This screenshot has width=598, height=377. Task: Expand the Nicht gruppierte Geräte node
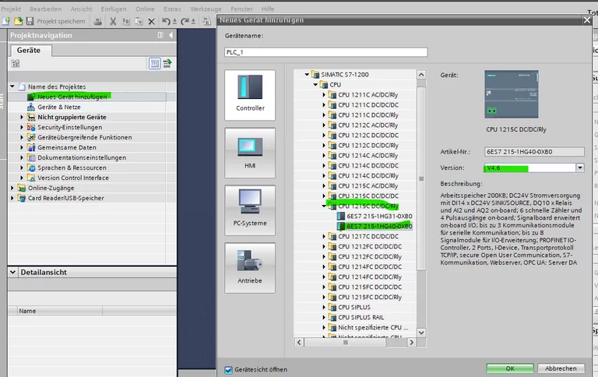[x=22, y=117]
